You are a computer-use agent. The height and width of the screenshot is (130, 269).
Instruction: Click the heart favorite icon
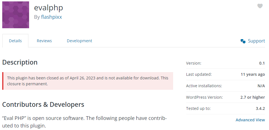(260, 6)
